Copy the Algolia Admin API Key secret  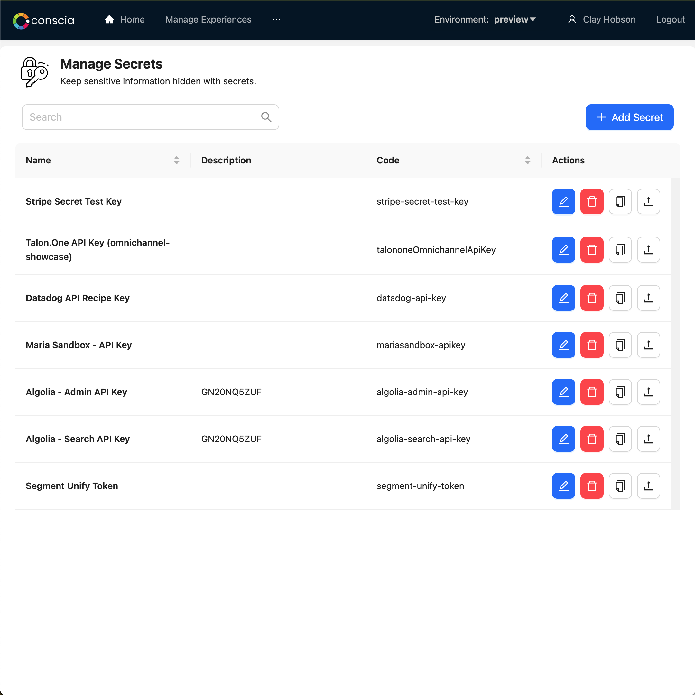pos(620,392)
